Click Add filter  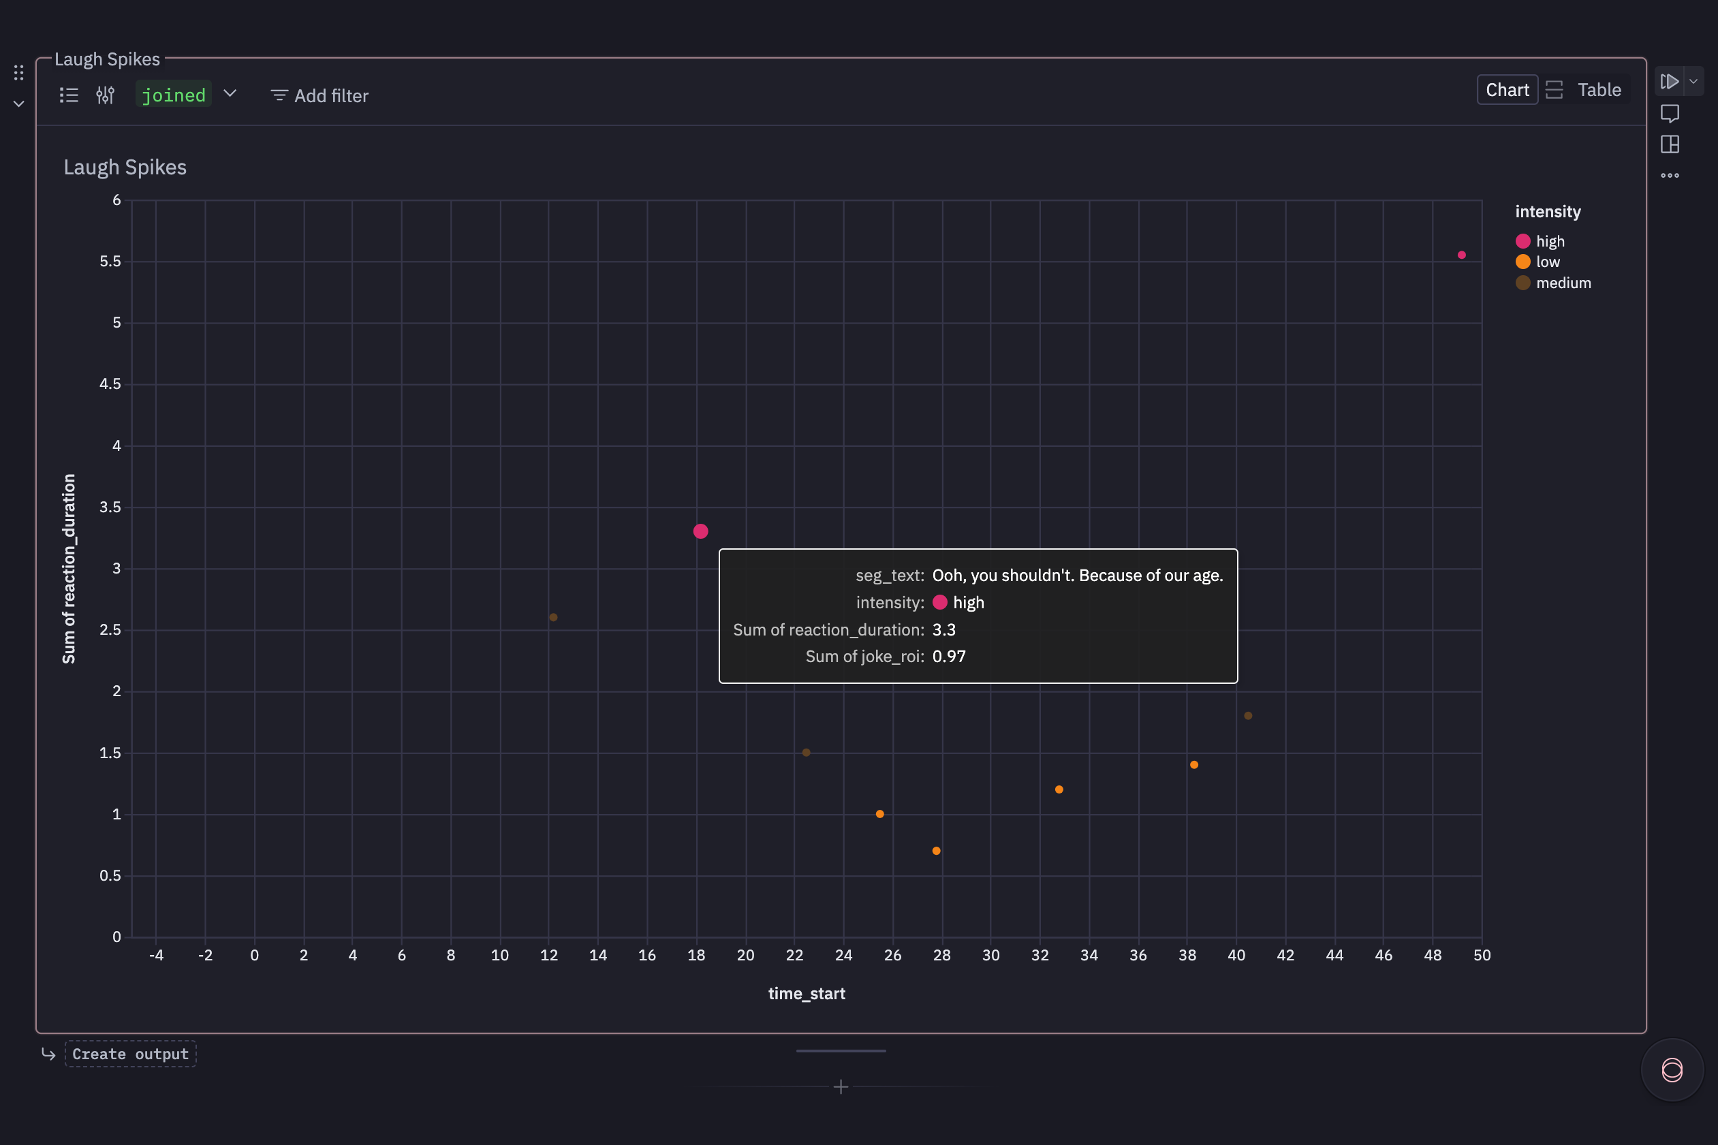point(319,95)
